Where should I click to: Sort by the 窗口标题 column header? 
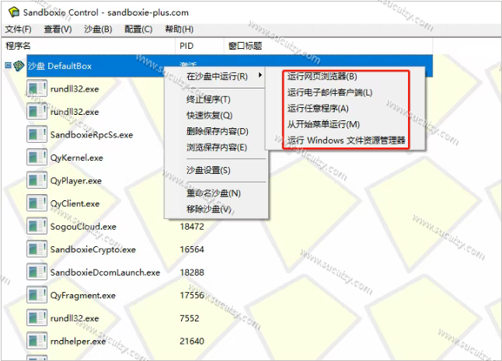click(x=328, y=46)
